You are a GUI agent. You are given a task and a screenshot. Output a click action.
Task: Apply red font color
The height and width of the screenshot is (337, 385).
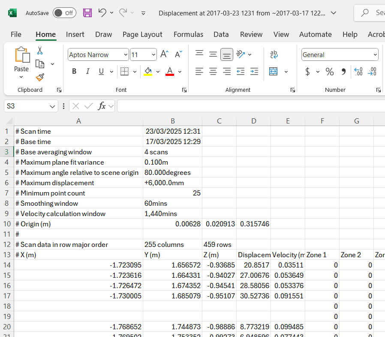tap(170, 72)
